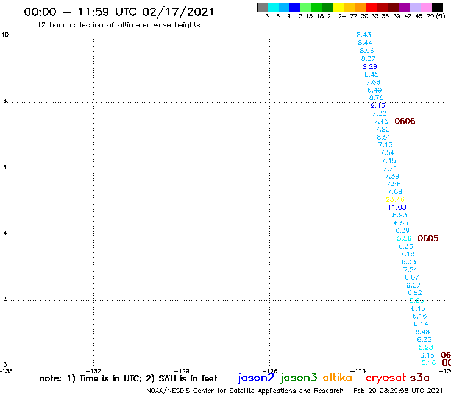Select the 5.16 value at track bottom
This screenshot has width=451, height=396.
click(428, 362)
